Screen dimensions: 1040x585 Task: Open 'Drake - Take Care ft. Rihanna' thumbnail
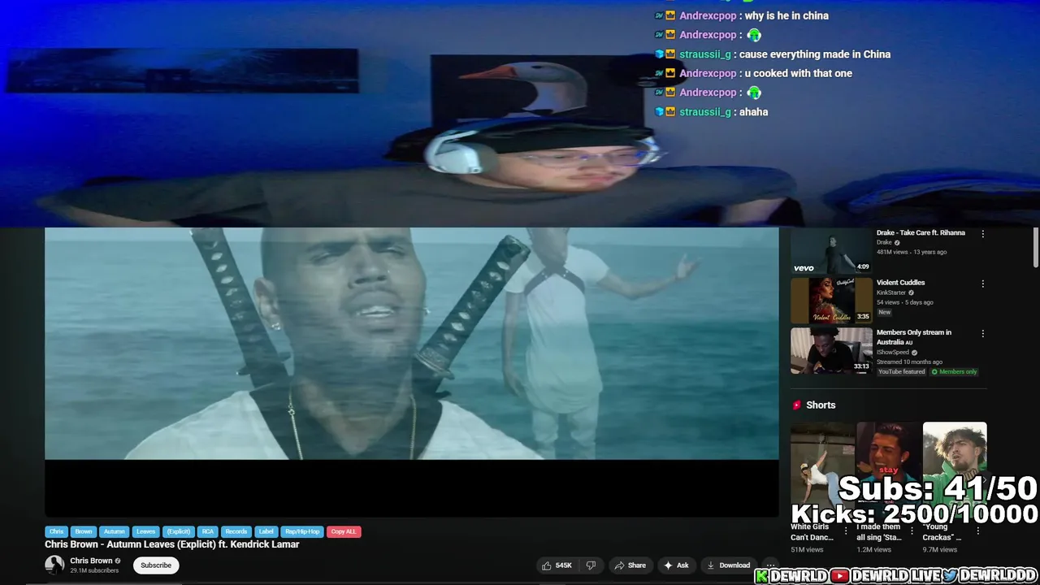point(831,251)
